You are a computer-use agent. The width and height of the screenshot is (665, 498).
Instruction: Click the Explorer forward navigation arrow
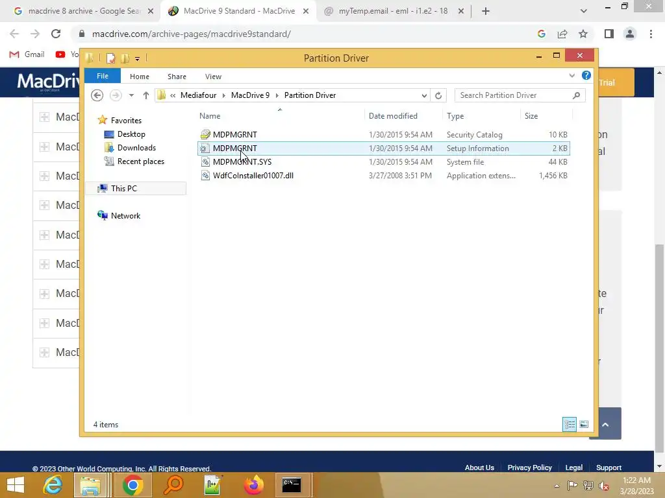(x=116, y=95)
